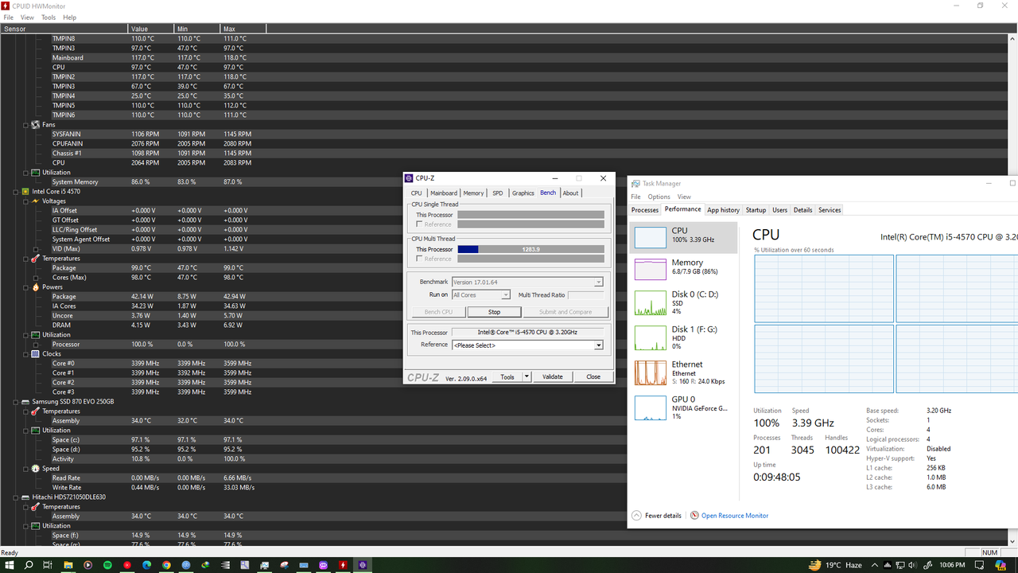
Task: Select the Intel Core i5 chip icon
Action: [25, 192]
